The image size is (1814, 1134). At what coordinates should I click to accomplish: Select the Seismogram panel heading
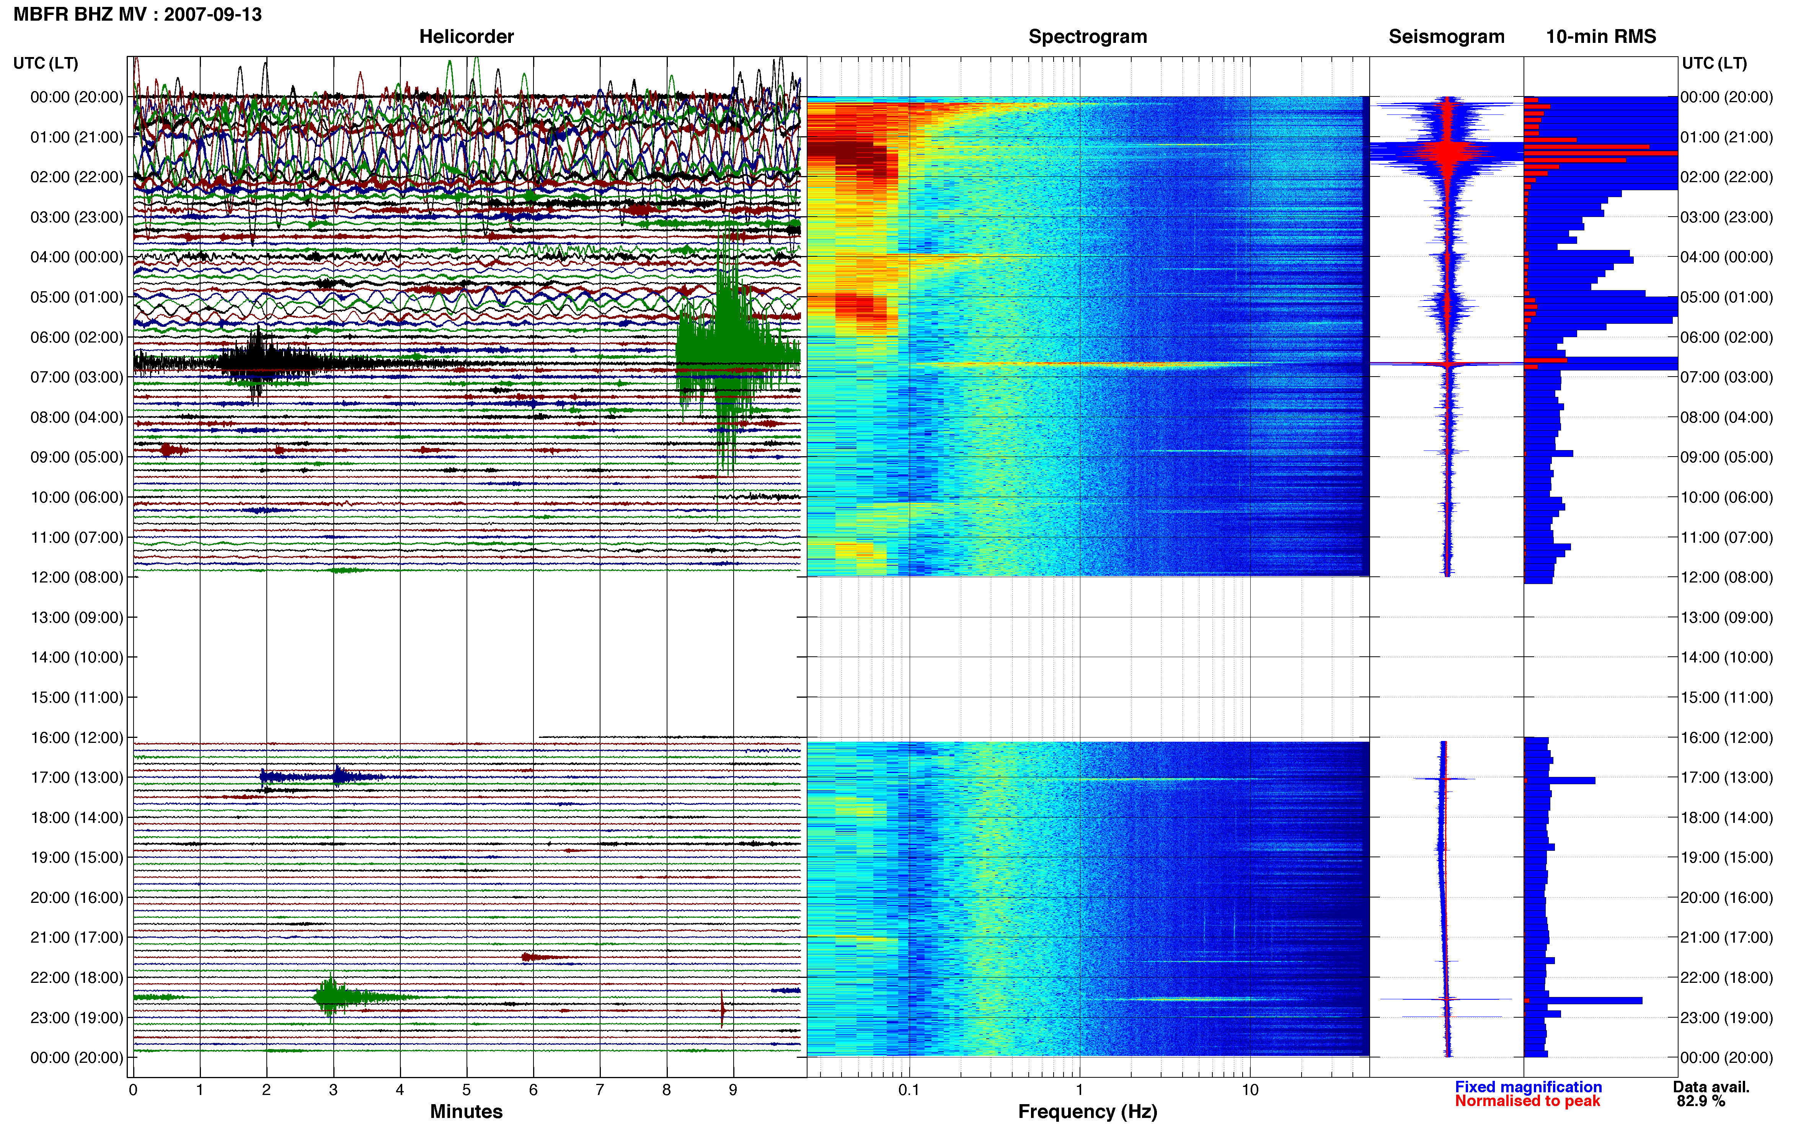1447,36
